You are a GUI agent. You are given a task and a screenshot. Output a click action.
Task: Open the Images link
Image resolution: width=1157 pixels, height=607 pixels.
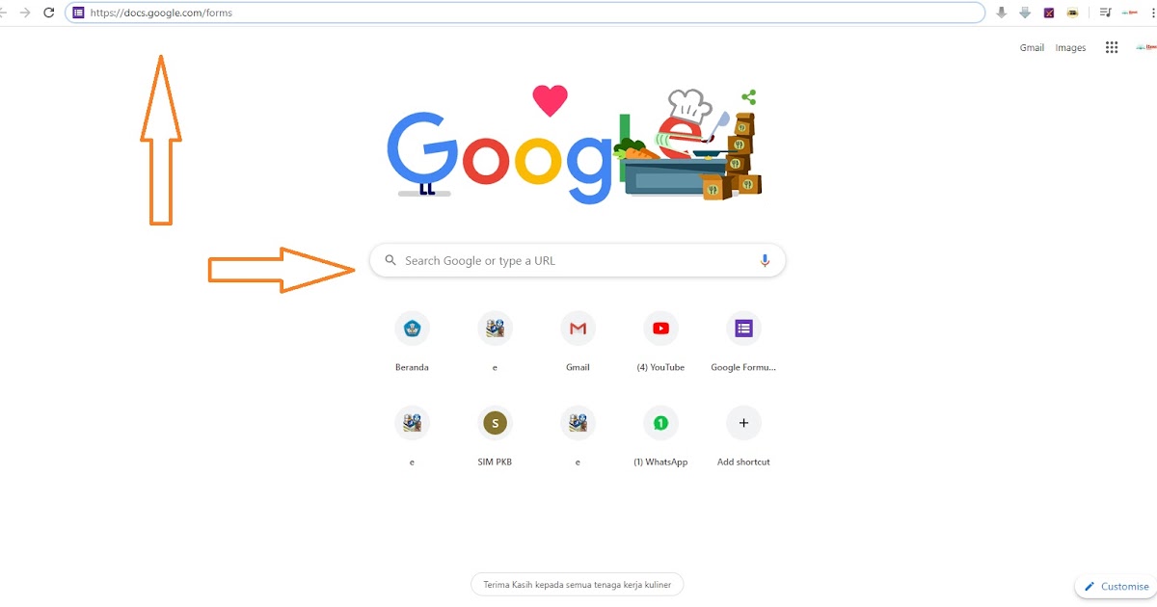point(1070,47)
